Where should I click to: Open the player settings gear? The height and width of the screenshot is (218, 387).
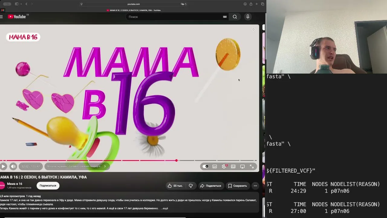tap(224, 166)
